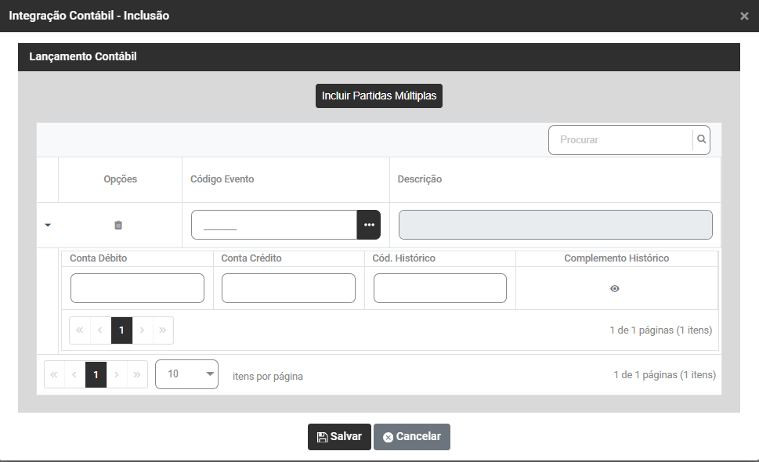
Task: Collapse the row detail arrow
Action: click(48, 225)
